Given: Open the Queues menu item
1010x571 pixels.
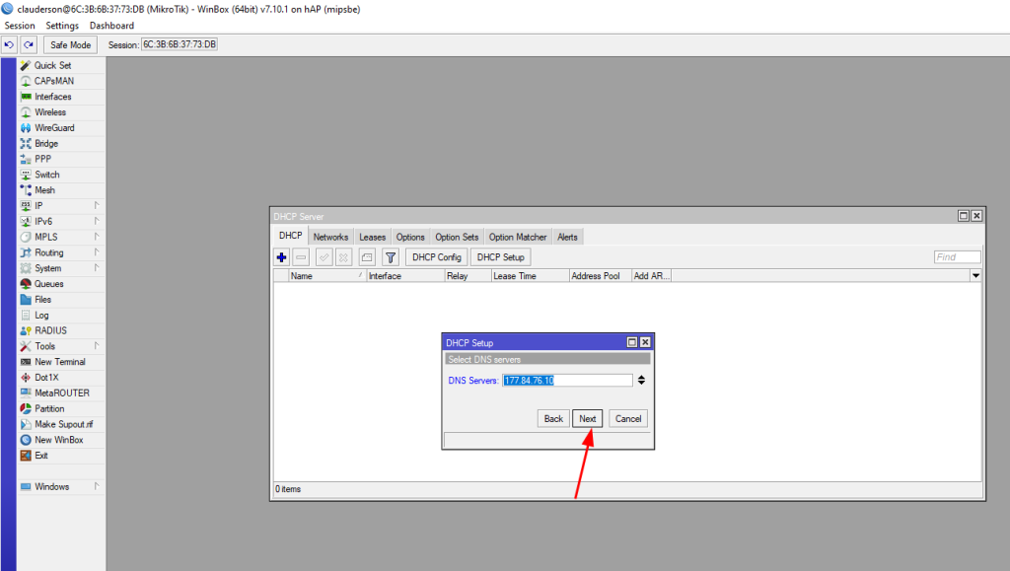Looking at the screenshot, I should pyautogui.click(x=48, y=284).
